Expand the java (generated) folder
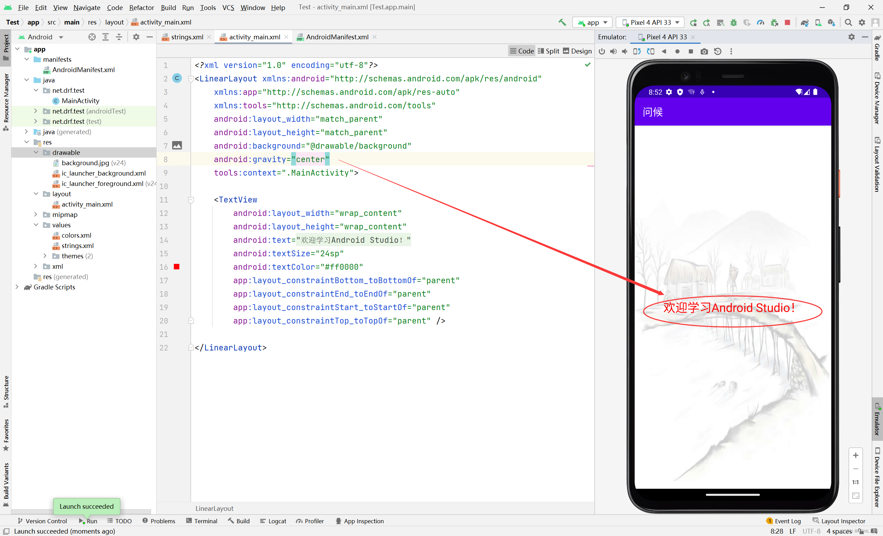 click(x=27, y=131)
